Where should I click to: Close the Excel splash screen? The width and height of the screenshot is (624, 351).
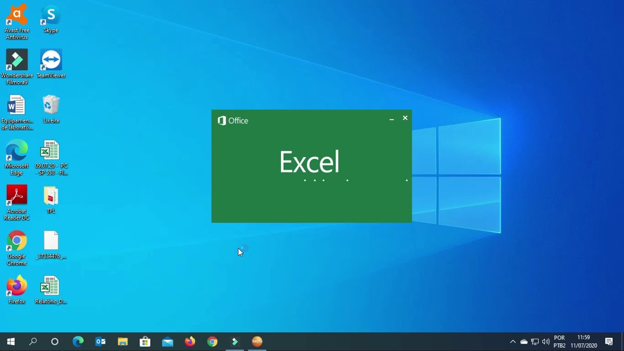pyautogui.click(x=405, y=118)
